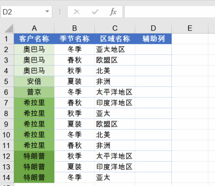215x186 pixels.
Task: Click the Enter checkmark in formula bar
Action: point(95,12)
